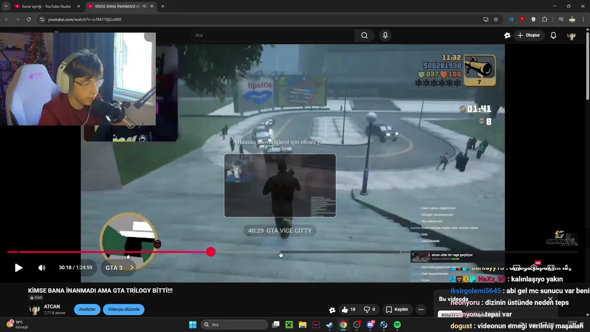The image size is (590, 332).
Task: Open Discord from taskbar
Action: (x=370, y=325)
